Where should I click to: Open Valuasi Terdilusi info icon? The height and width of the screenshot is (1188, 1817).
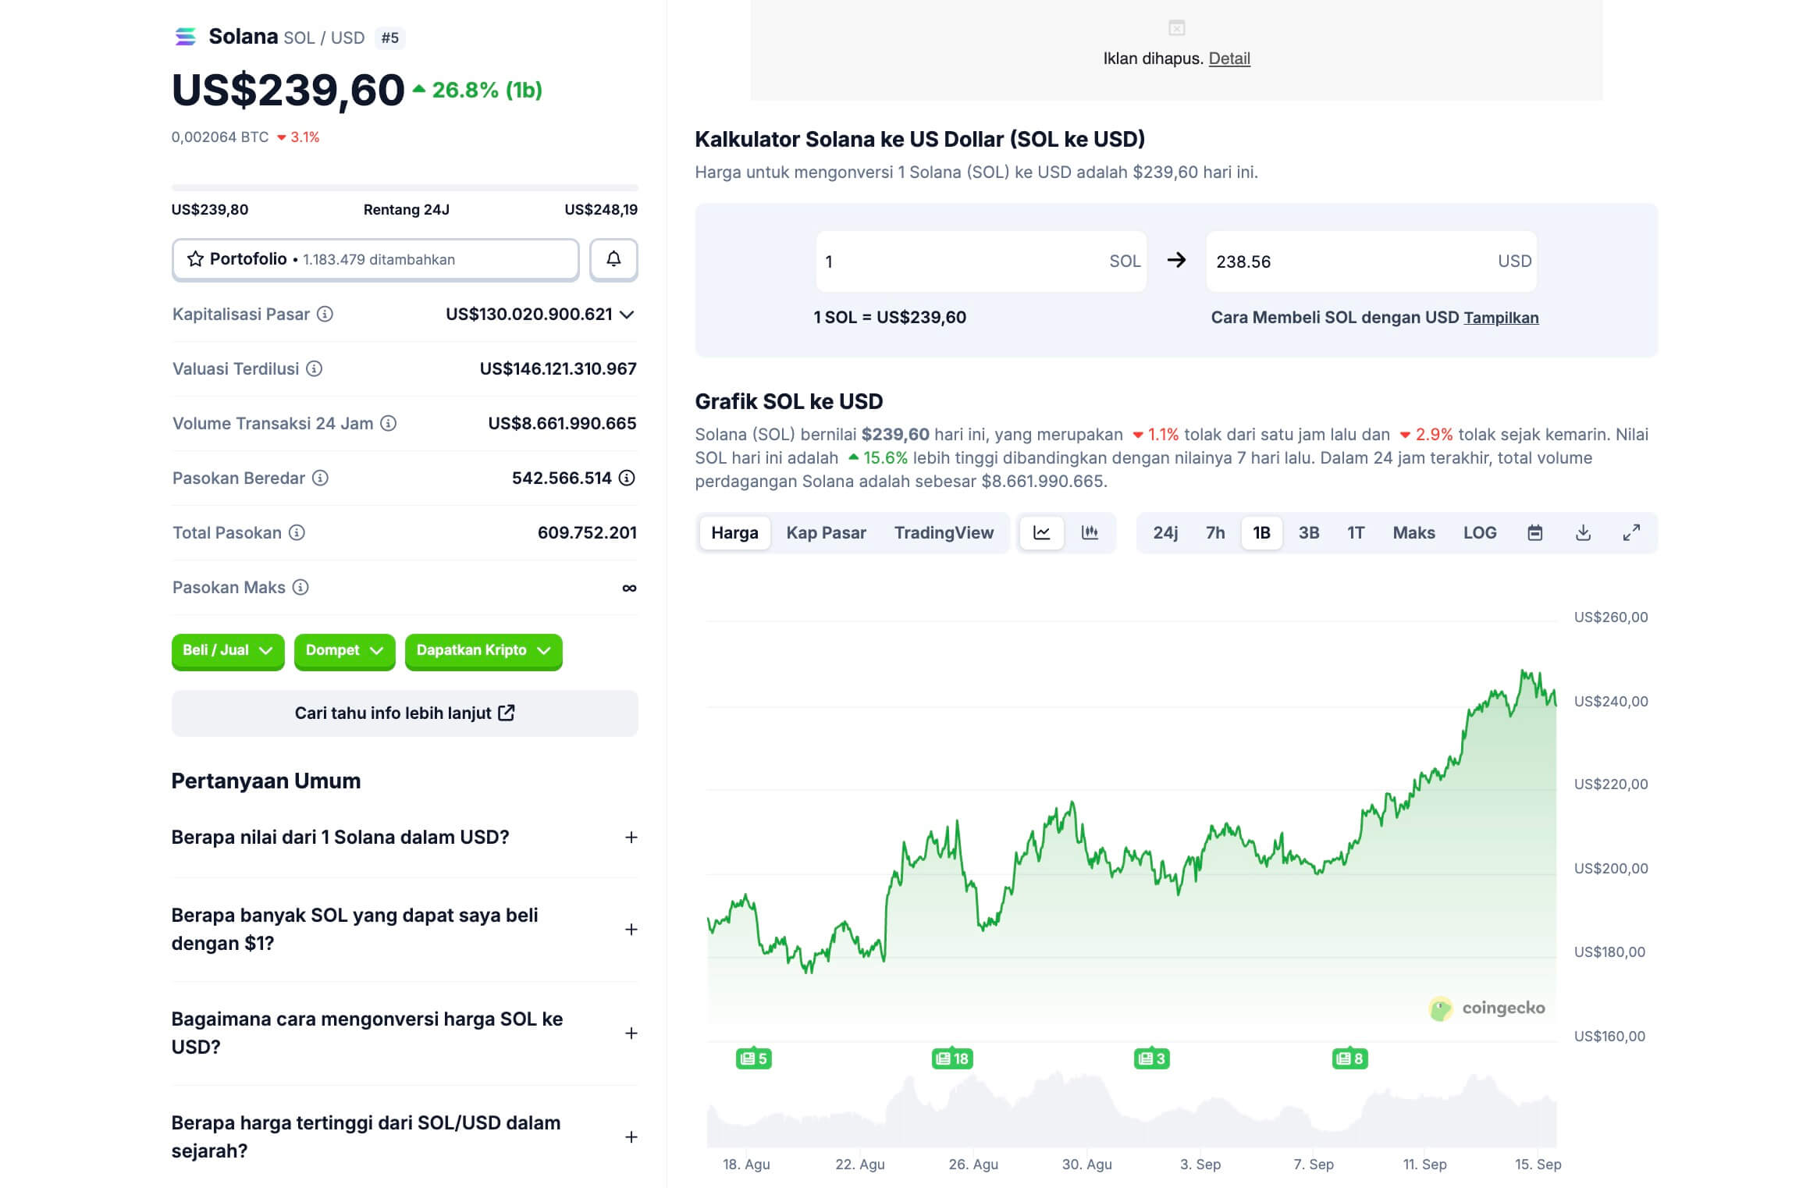(314, 368)
